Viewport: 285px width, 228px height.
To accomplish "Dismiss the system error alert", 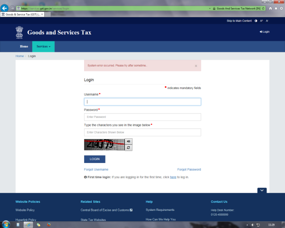I will [196, 66].
